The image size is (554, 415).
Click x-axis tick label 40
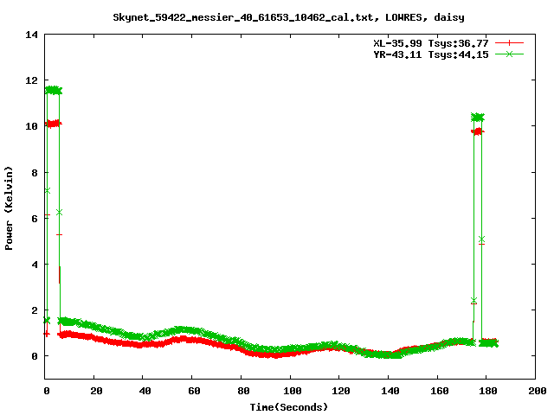click(145, 391)
